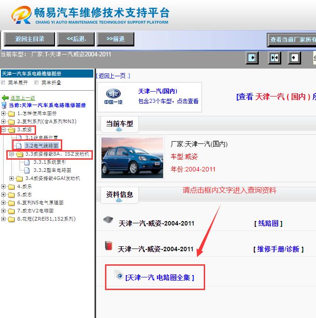
Task: Expand the 7.威志V2电路图 node
Action: 3,211
